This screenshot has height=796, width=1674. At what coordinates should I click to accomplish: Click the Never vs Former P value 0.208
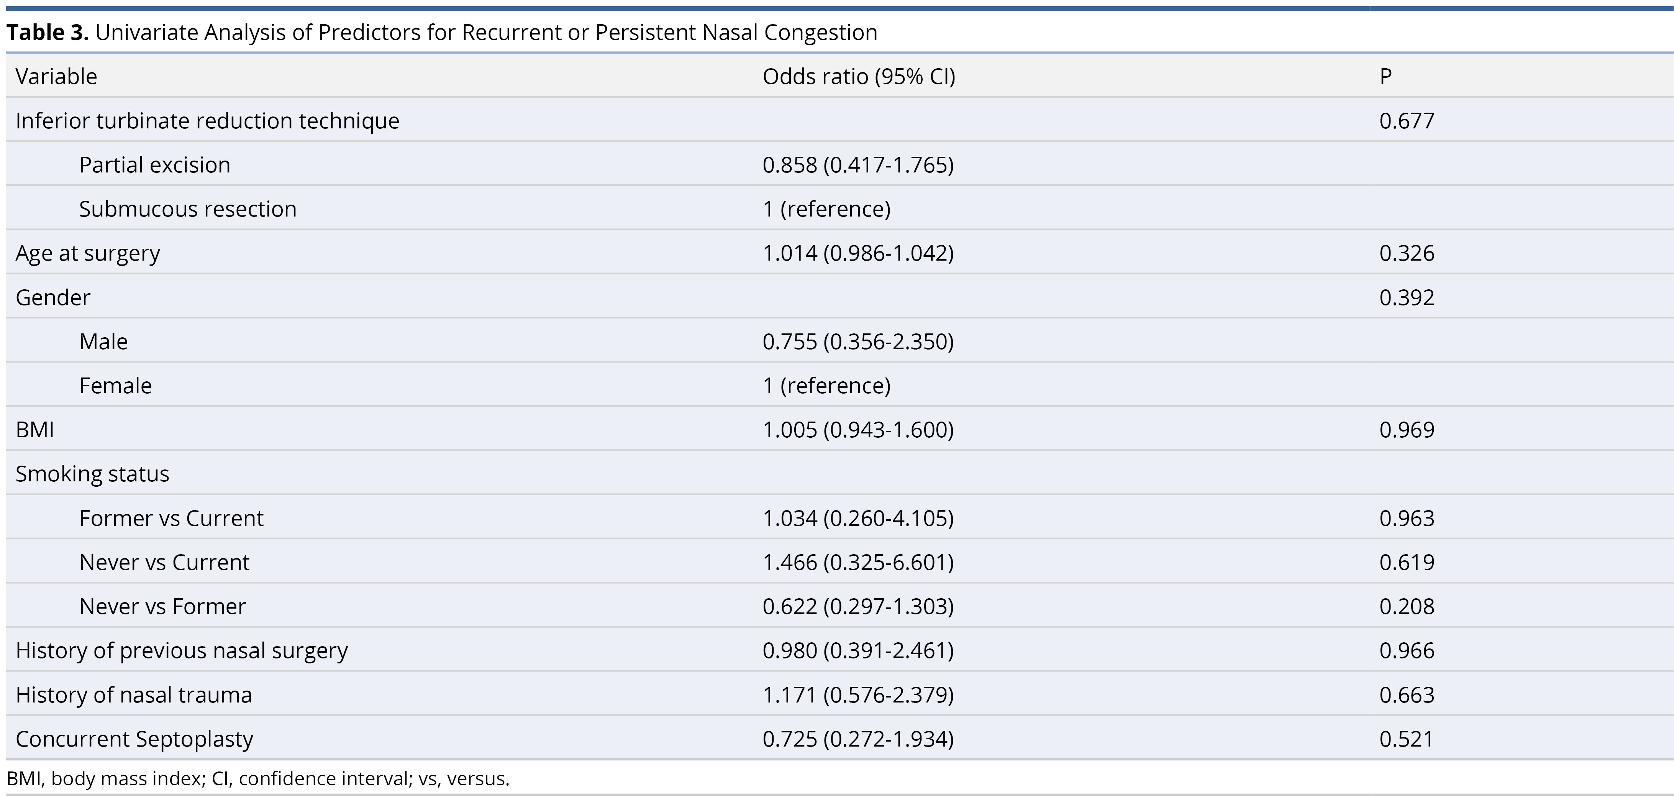pos(1406,607)
